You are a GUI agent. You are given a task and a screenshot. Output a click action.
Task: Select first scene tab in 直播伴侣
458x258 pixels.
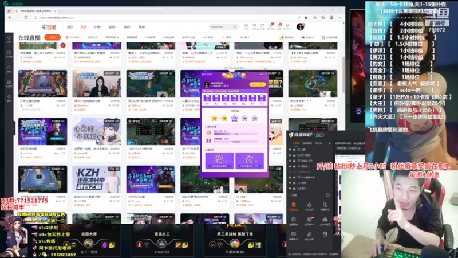click(296, 143)
